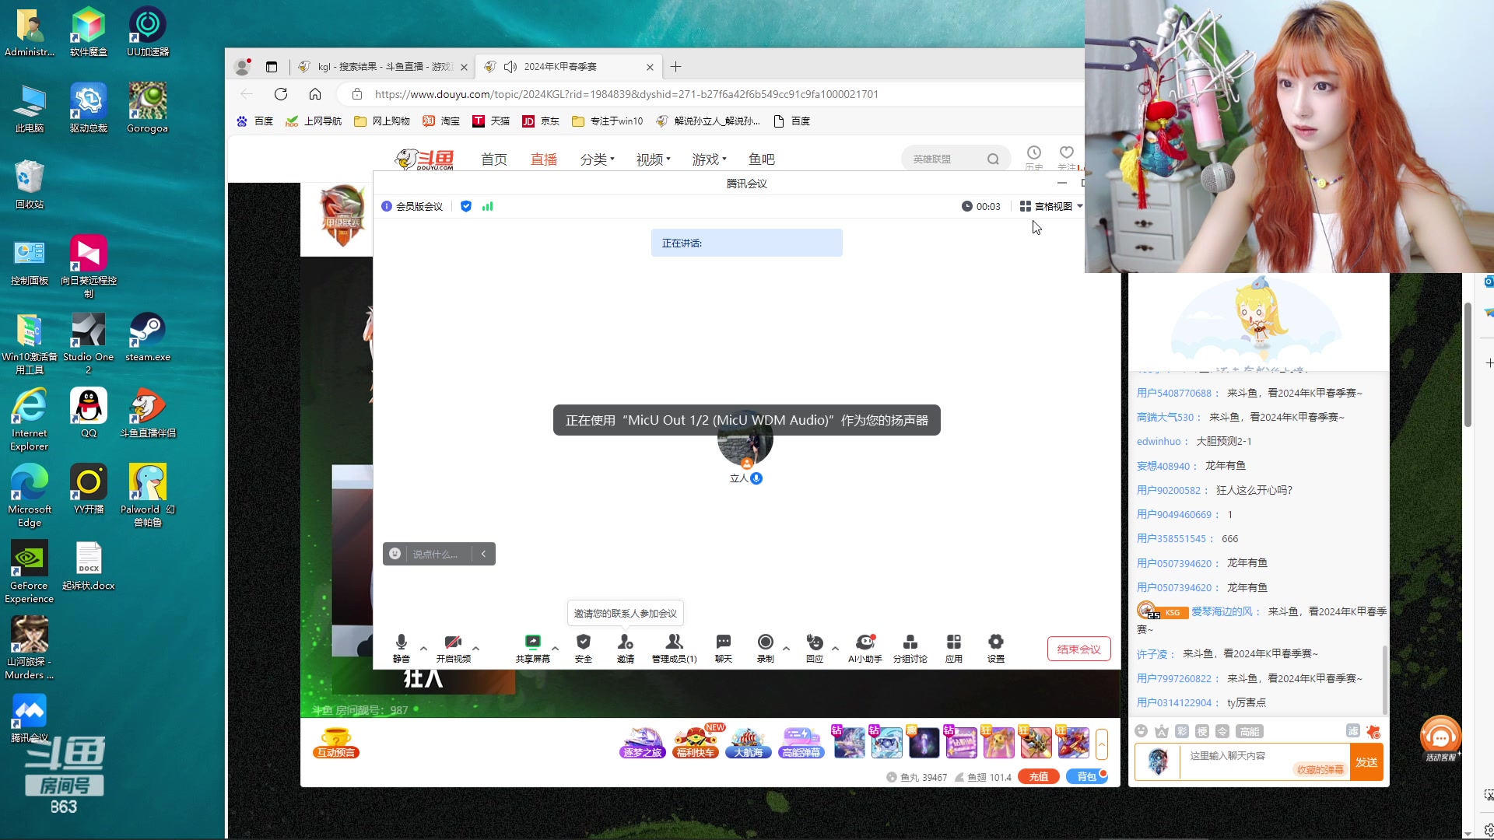Turn on video with 开启视频
Viewport: 1494px width, 840px height.
(453, 648)
